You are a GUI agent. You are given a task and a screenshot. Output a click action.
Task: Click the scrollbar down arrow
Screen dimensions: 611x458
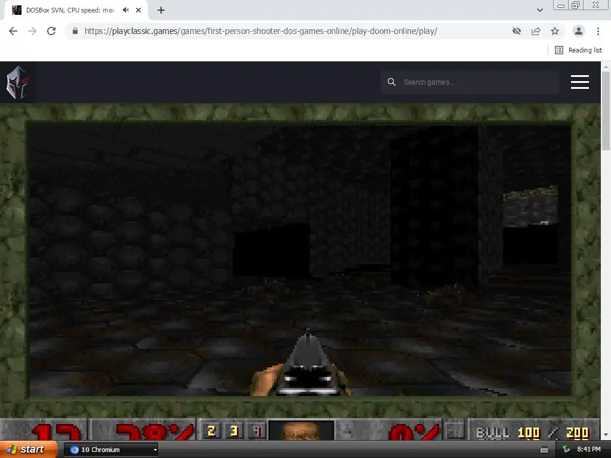point(606,435)
